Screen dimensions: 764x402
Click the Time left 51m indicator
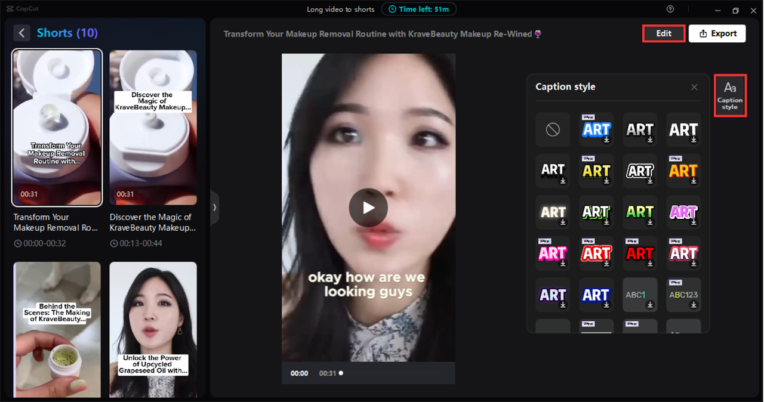[x=419, y=9]
